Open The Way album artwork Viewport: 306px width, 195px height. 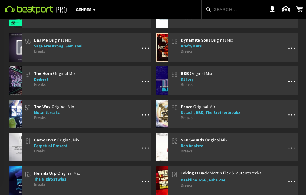click(15, 114)
